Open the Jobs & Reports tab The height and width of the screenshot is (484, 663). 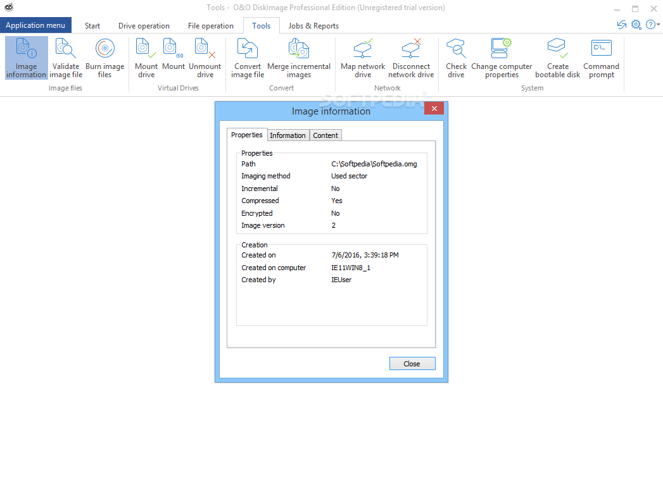(313, 26)
